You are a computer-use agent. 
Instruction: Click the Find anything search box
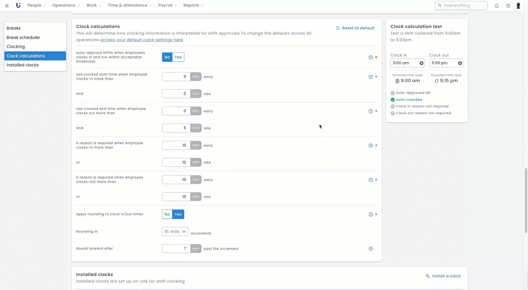(461, 5)
